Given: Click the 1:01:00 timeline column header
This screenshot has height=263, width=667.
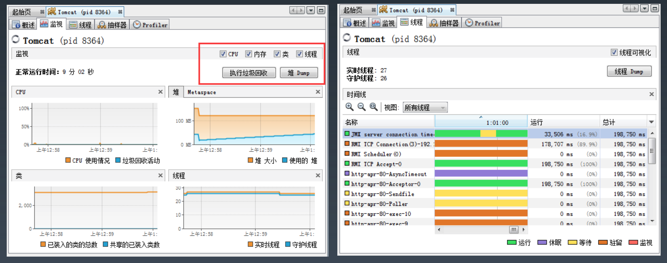Looking at the screenshot, I should point(481,122).
